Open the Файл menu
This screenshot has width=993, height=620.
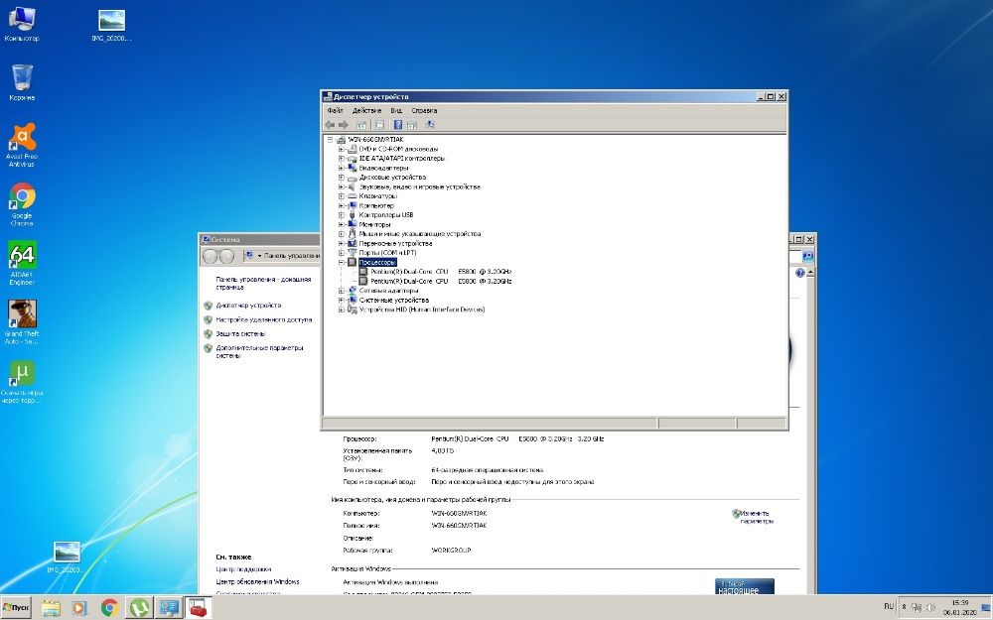coord(335,110)
